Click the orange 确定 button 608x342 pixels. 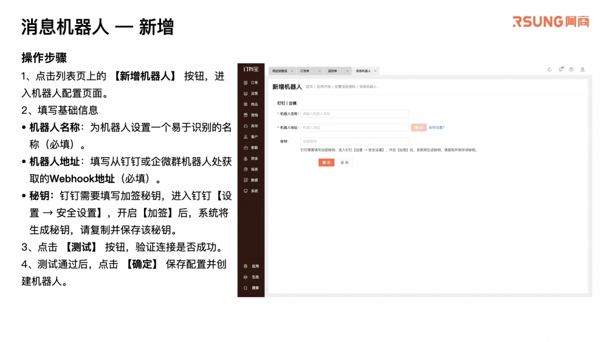pos(326,162)
